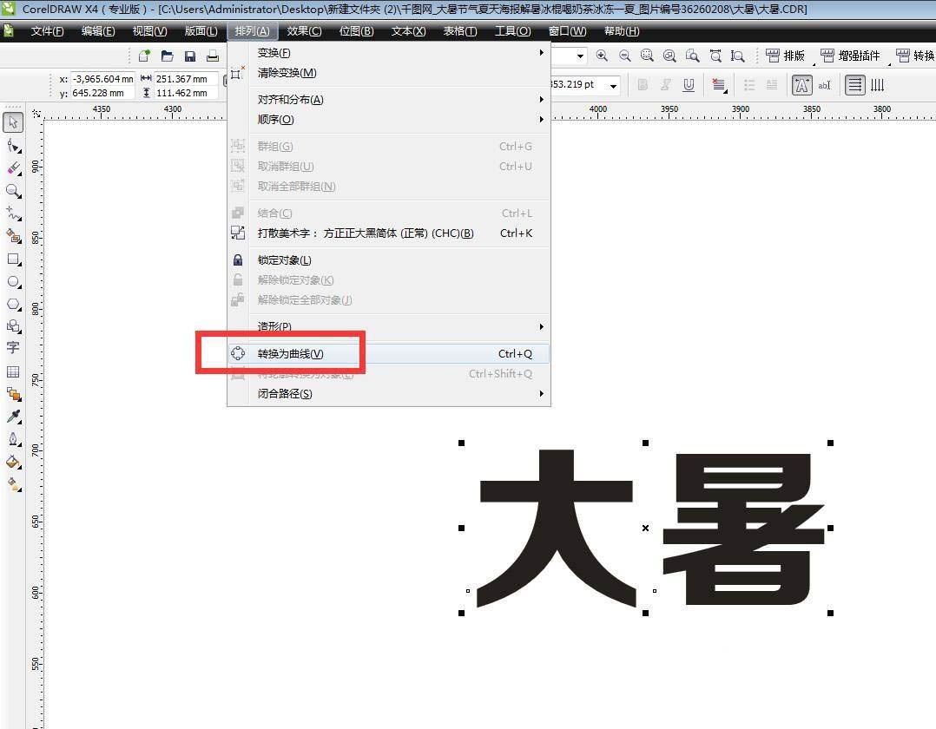Toggle the character formatting panel
Screen dimensions: 936x729
pyautogui.click(x=801, y=84)
